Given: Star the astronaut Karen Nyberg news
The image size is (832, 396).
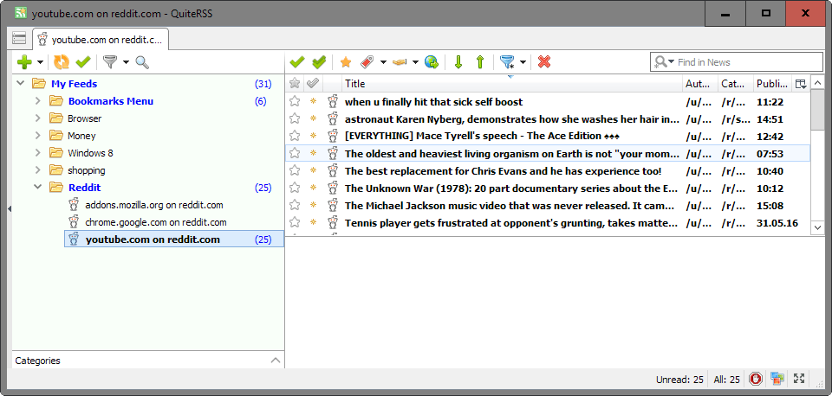Looking at the screenshot, I should pyautogui.click(x=295, y=119).
